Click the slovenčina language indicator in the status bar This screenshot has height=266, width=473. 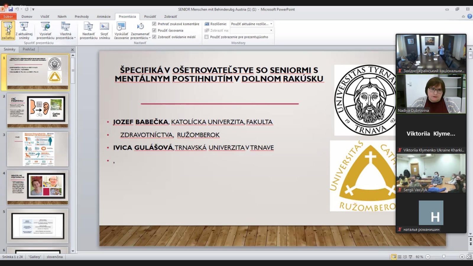point(55,257)
